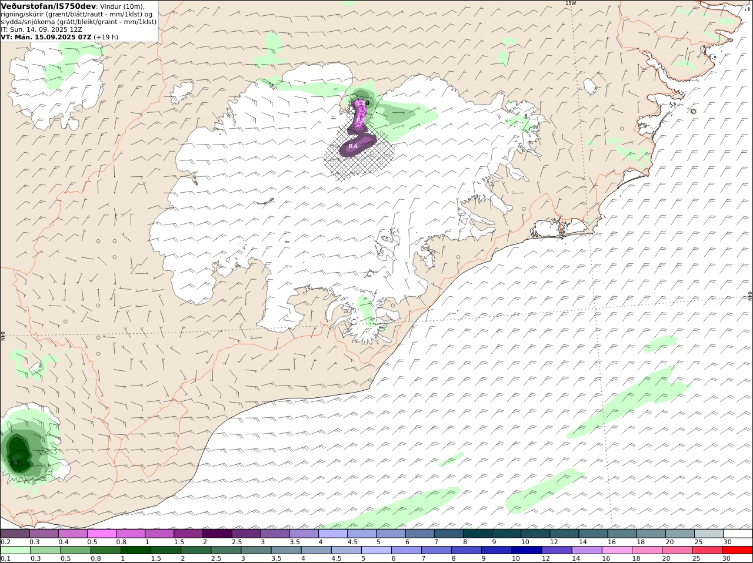Select the darkest purple swatch labeled 2 in the upper row
753x563 pixels.
pos(216,534)
